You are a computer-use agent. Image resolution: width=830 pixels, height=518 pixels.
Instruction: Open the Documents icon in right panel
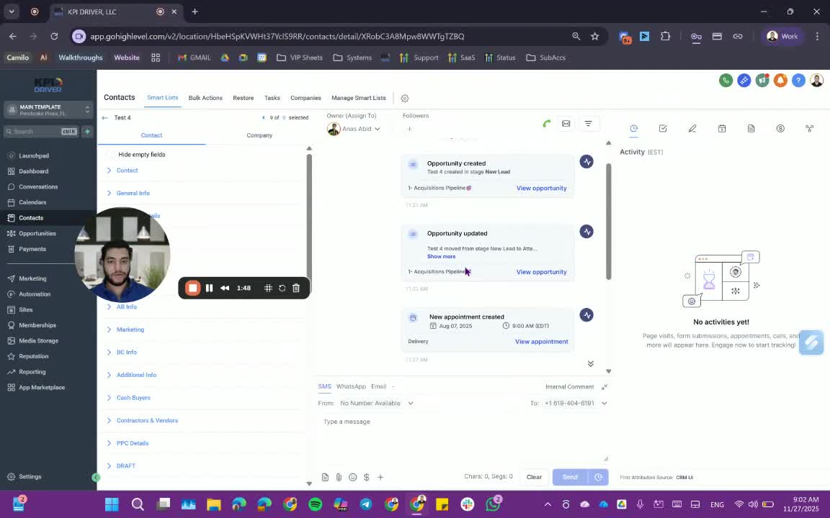point(751,129)
